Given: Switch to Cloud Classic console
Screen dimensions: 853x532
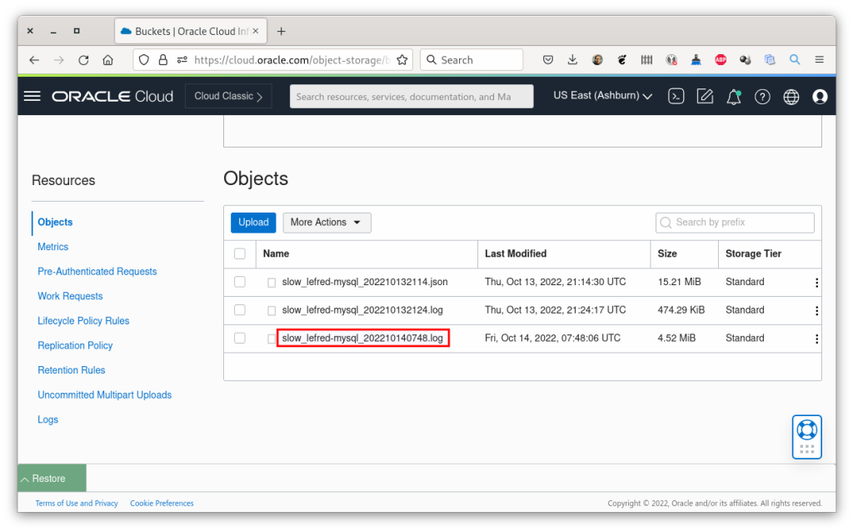Looking at the screenshot, I should pos(228,96).
